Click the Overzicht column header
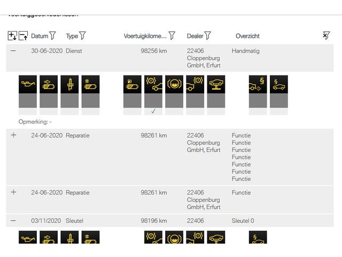342x257 pixels. click(x=247, y=36)
